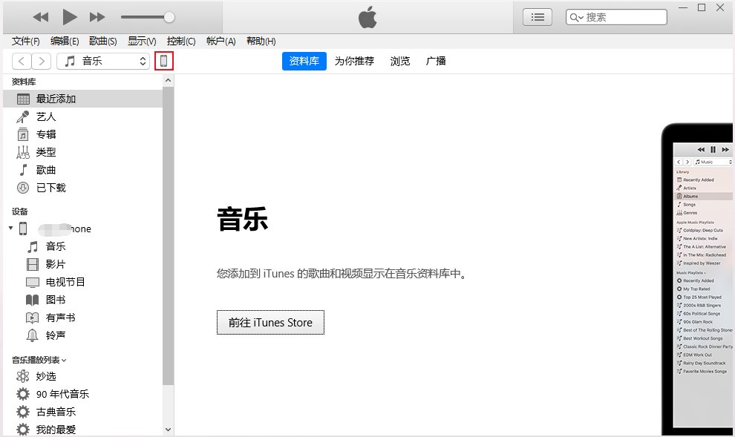Click the 我的最爱 gear icon

tap(22, 430)
